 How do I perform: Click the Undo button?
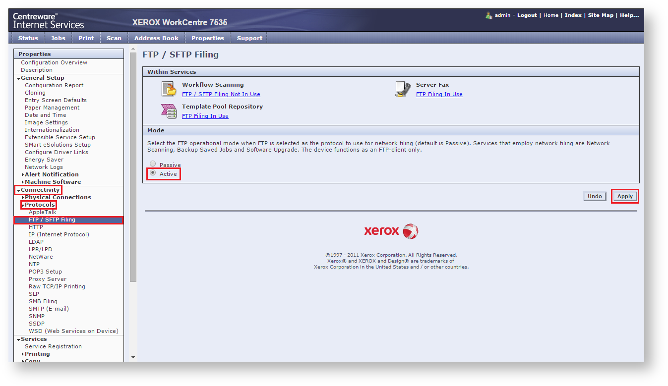(x=595, y=196)
